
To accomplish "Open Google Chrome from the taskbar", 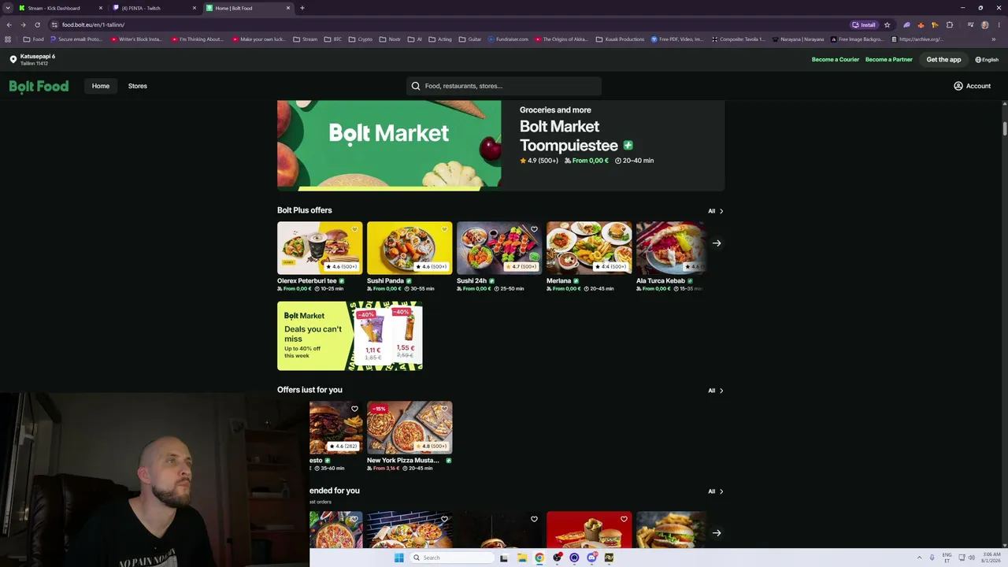I will 539,558.
